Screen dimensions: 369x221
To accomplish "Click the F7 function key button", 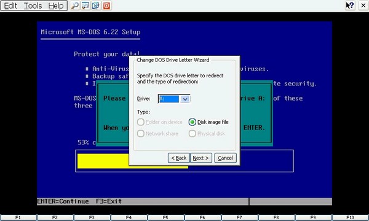I will pos(240,218).
